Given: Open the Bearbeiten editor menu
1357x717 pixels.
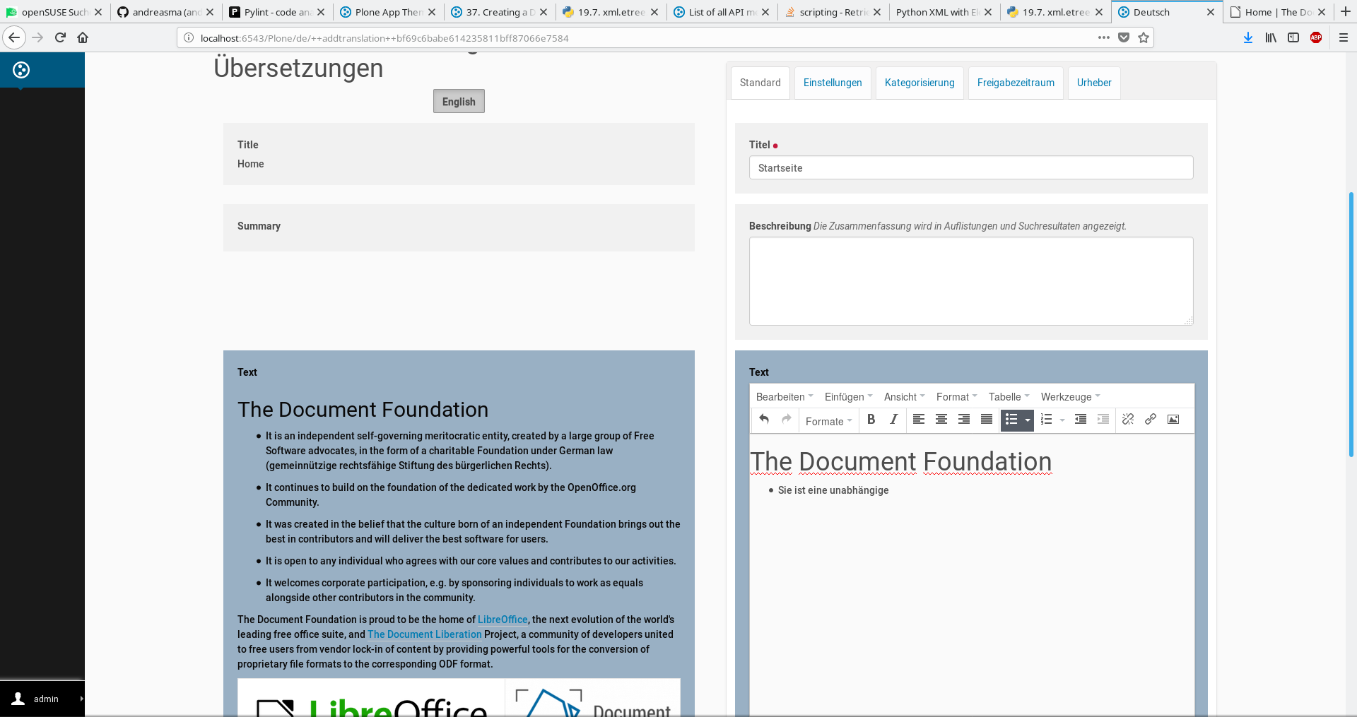Looking at the screenshot, I should (x=784, y=397).
